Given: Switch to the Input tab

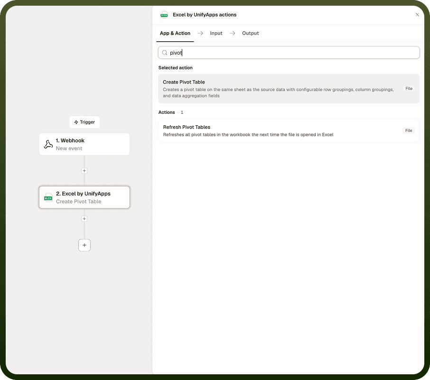Looking at the screenshot, I should click(216, 33).
